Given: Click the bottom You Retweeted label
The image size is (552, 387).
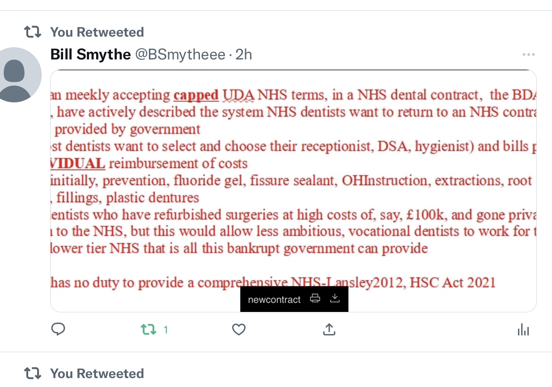Looking at the screenshot, I should (97, 374).
